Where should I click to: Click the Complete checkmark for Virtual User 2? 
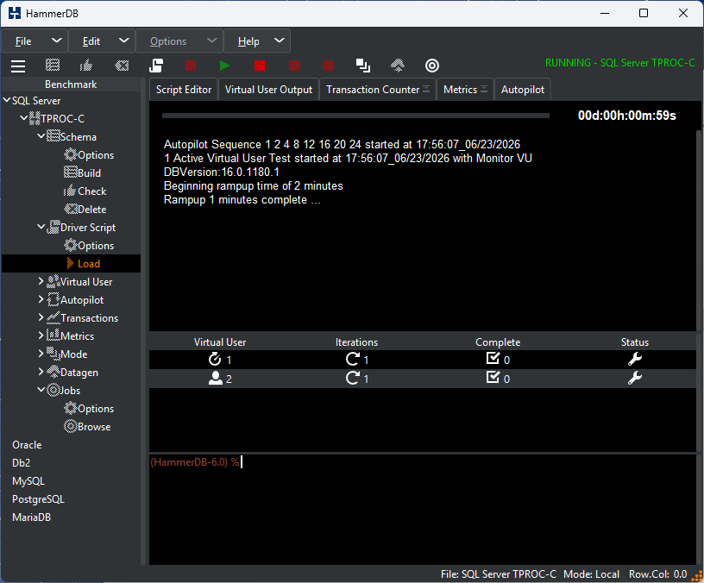click(493, 377)
